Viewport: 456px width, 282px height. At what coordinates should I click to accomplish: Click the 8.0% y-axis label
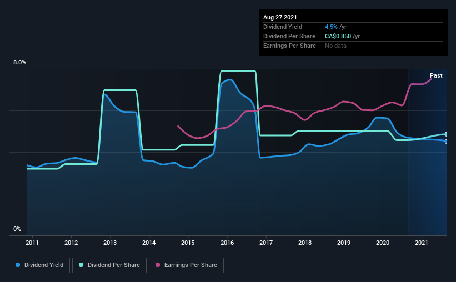[x=19, y=63]
